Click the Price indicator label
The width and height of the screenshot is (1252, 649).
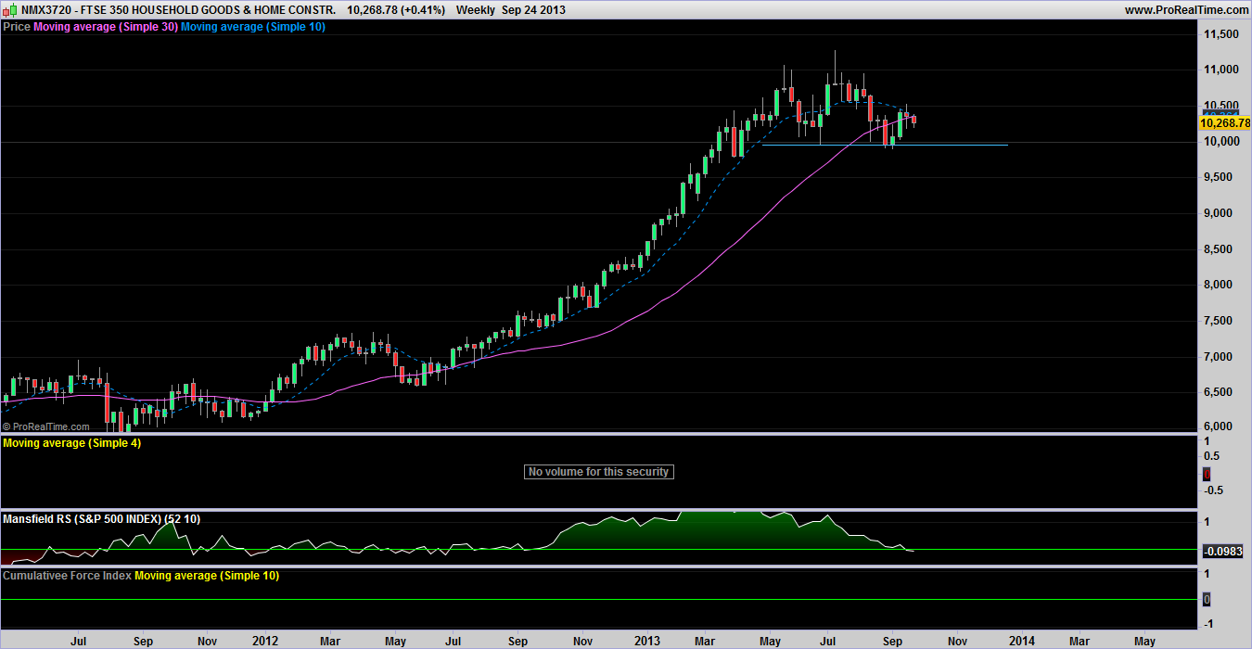click(x=17, y=27)
